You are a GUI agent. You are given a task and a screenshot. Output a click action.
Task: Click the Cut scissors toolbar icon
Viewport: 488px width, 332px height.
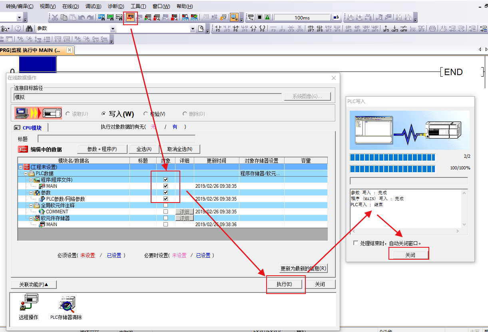click(55, 18)
